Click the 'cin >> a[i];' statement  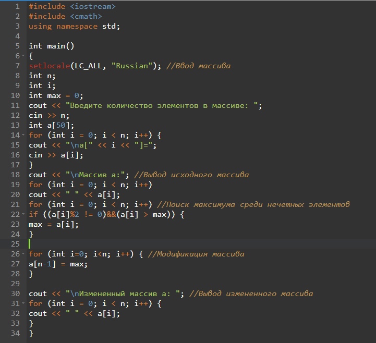coord(56,155)
